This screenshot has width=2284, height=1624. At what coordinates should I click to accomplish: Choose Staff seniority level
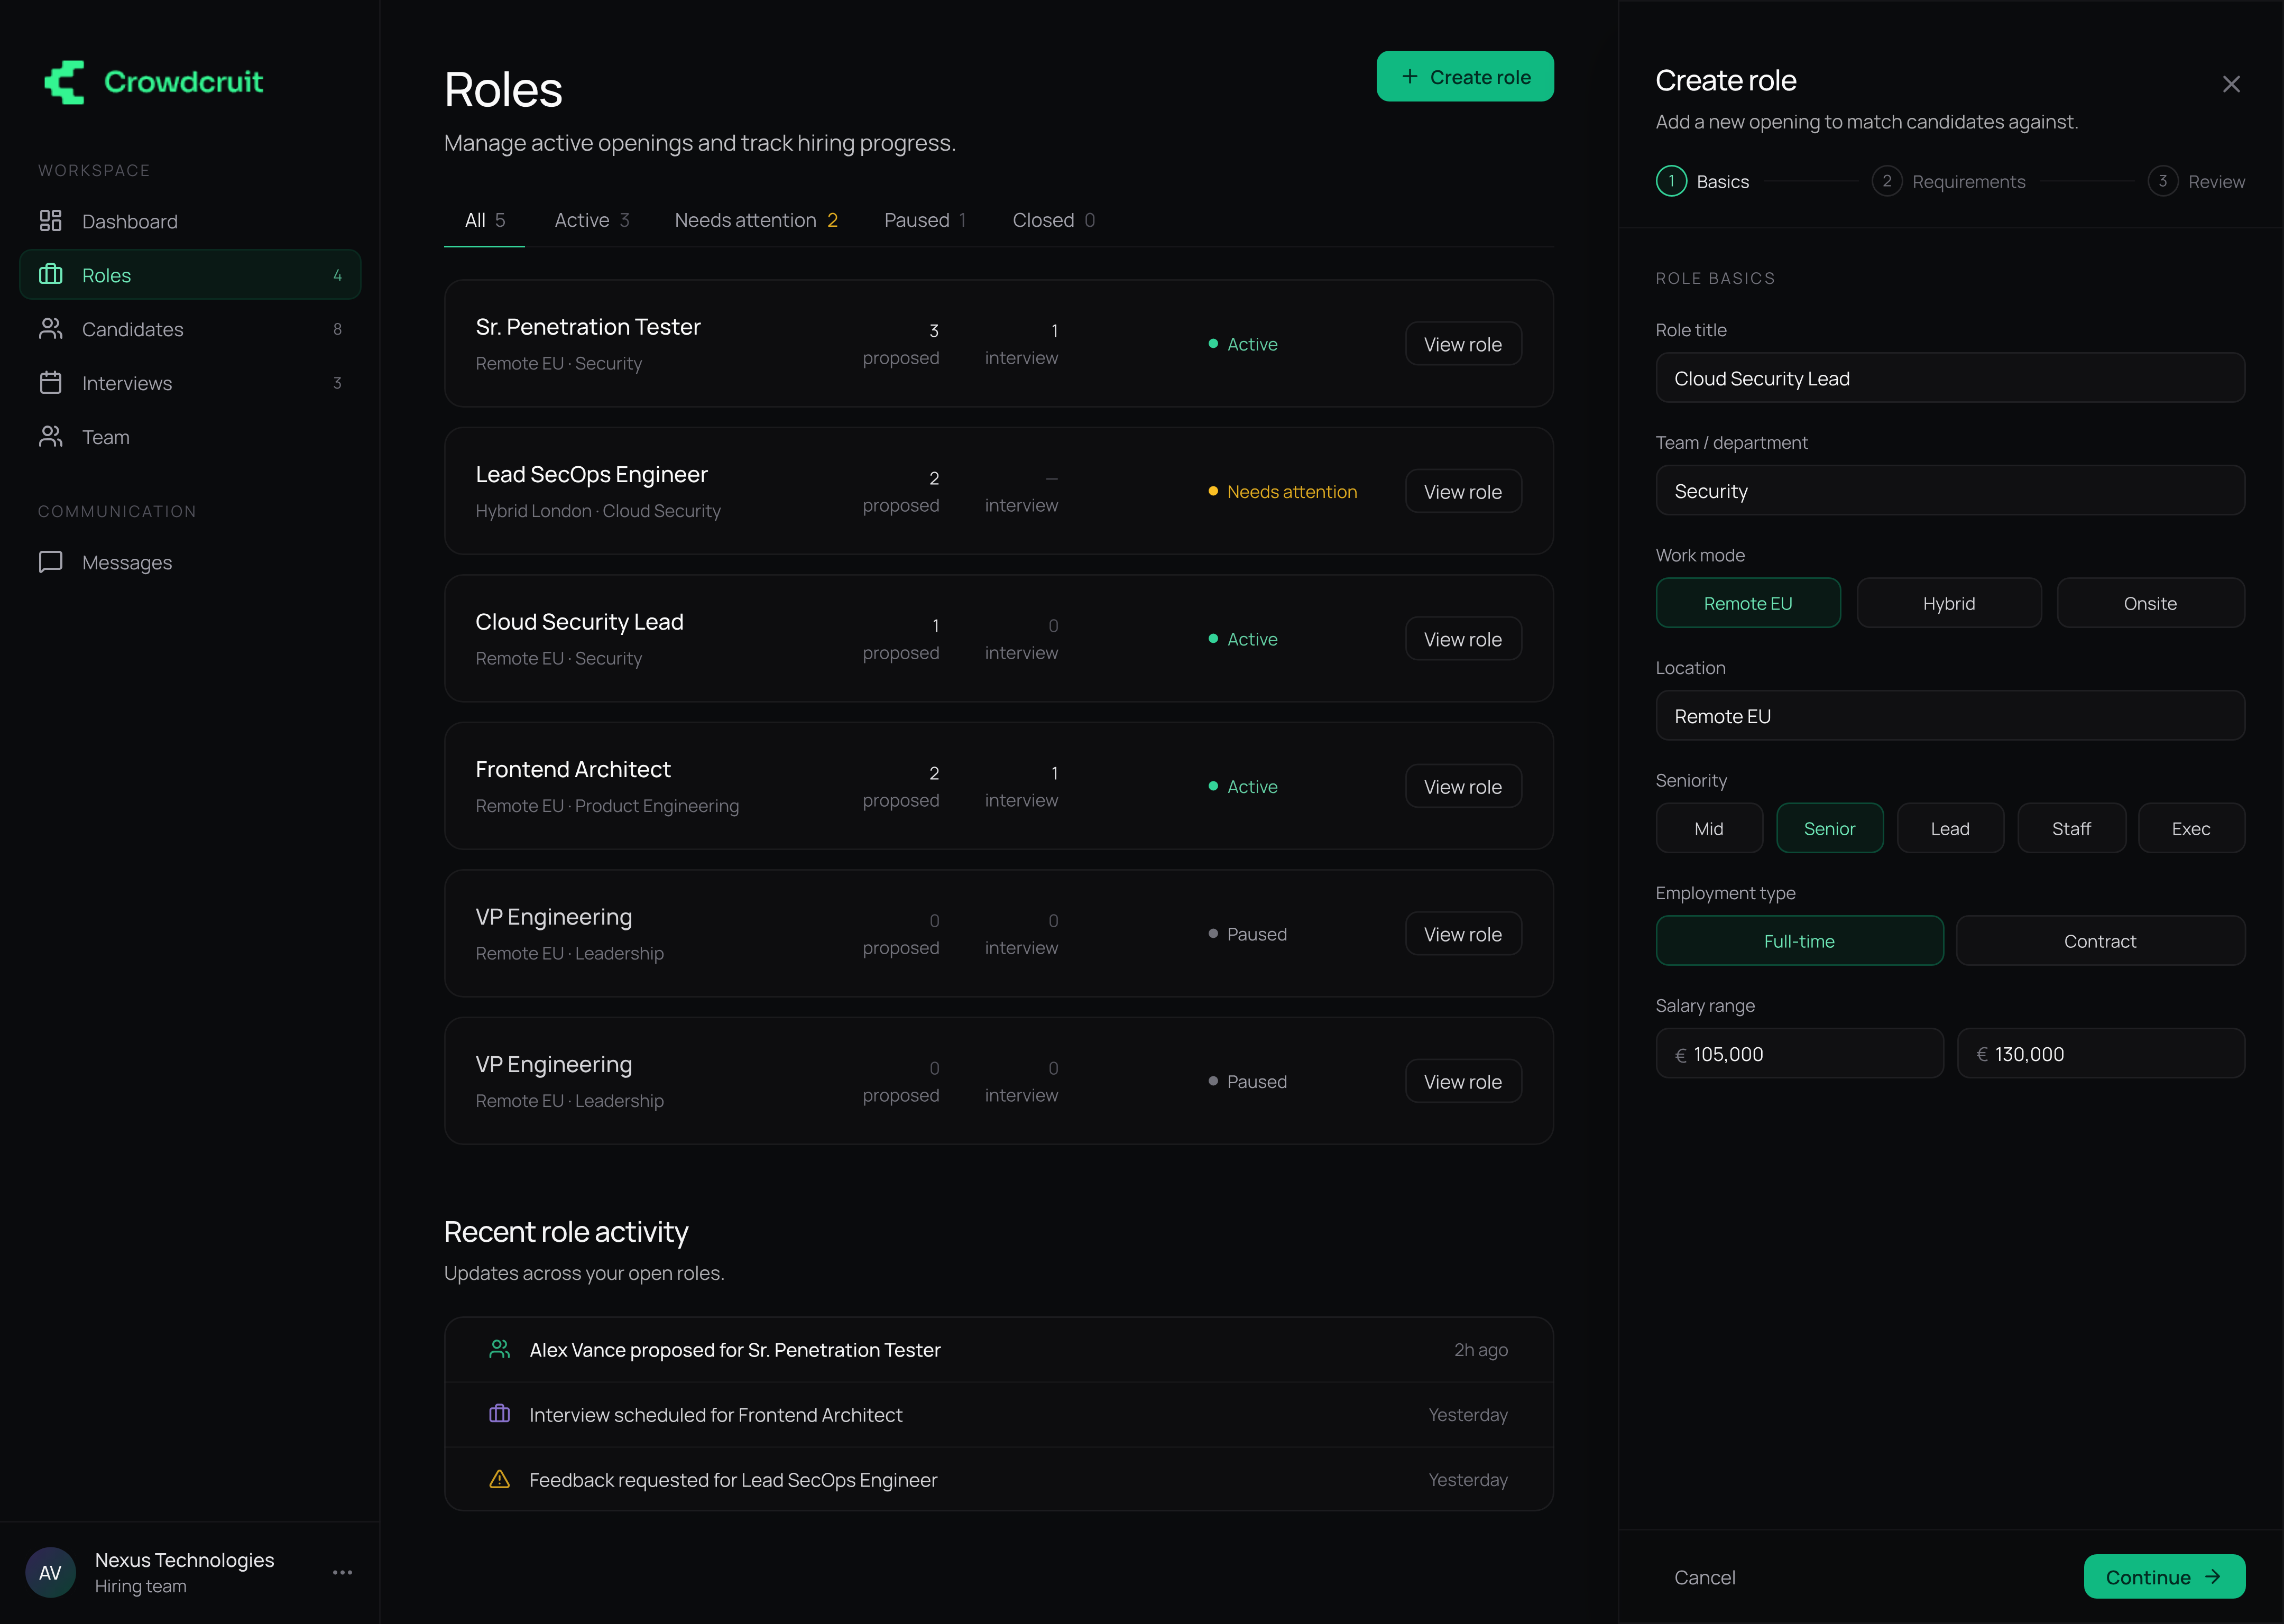tap(2071, 828)
